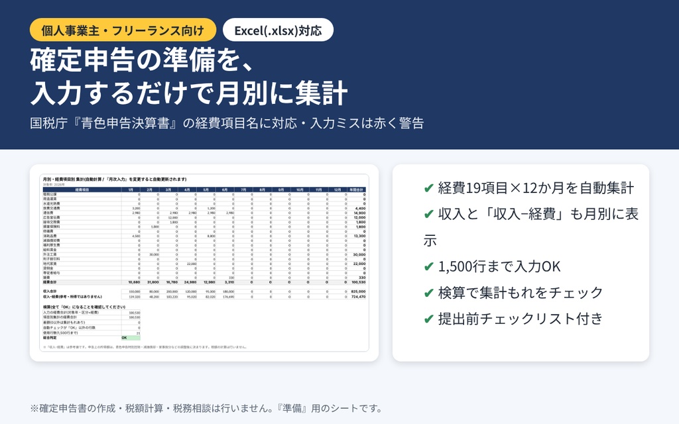
Task: Click checkmark beside 提出前チェックリスト付き
Action: (429, 319)
